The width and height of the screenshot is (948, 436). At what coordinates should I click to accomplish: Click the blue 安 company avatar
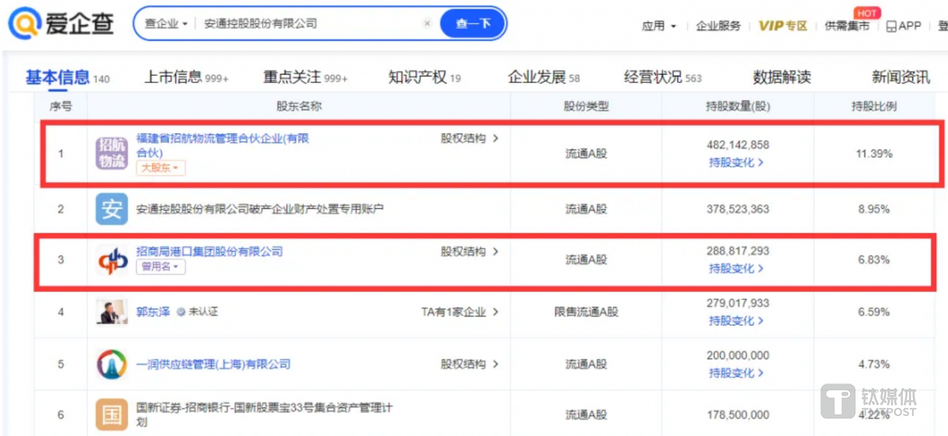click(111, 209)
